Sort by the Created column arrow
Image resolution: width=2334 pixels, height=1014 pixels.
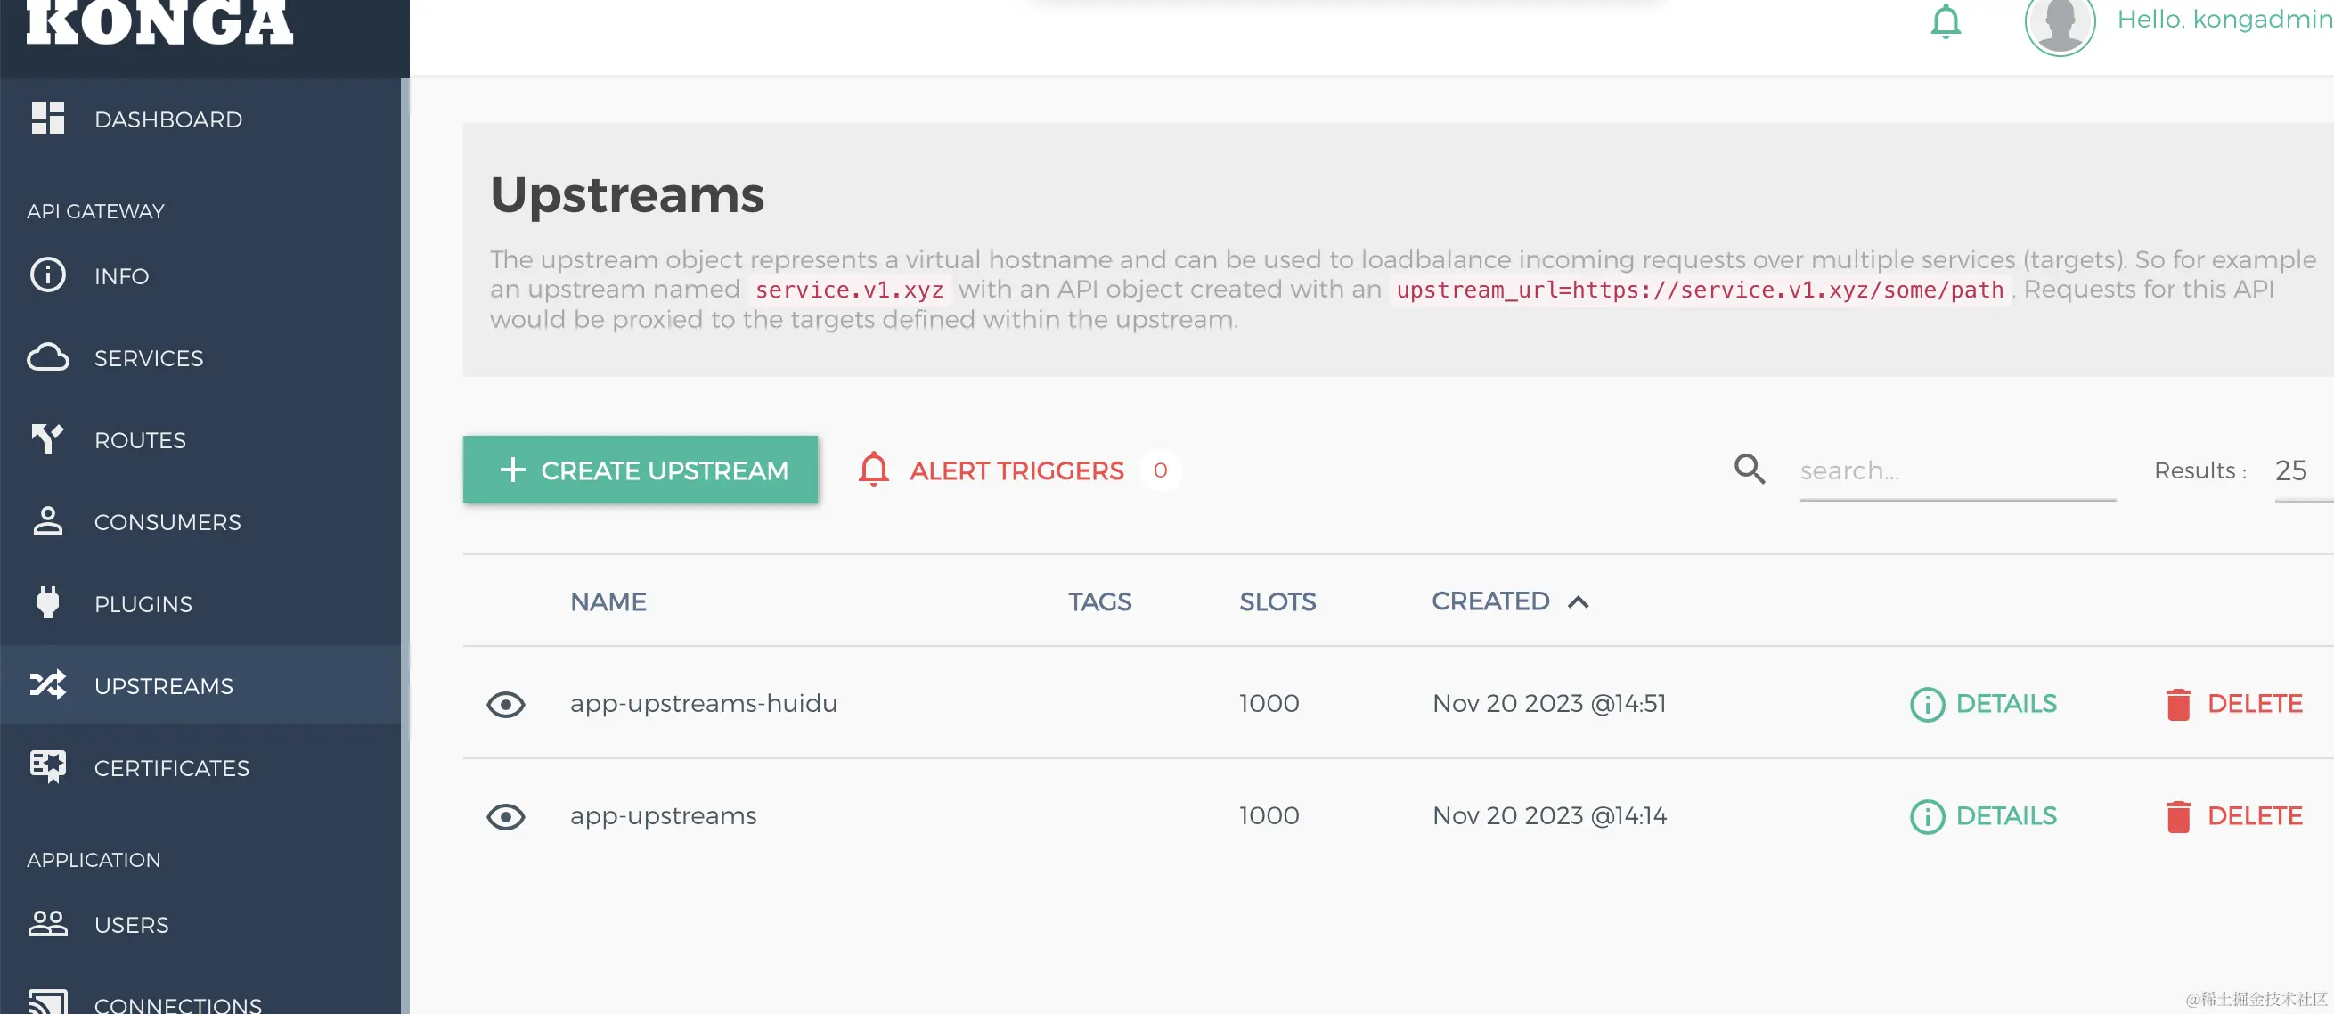(x=1578, y=601)
